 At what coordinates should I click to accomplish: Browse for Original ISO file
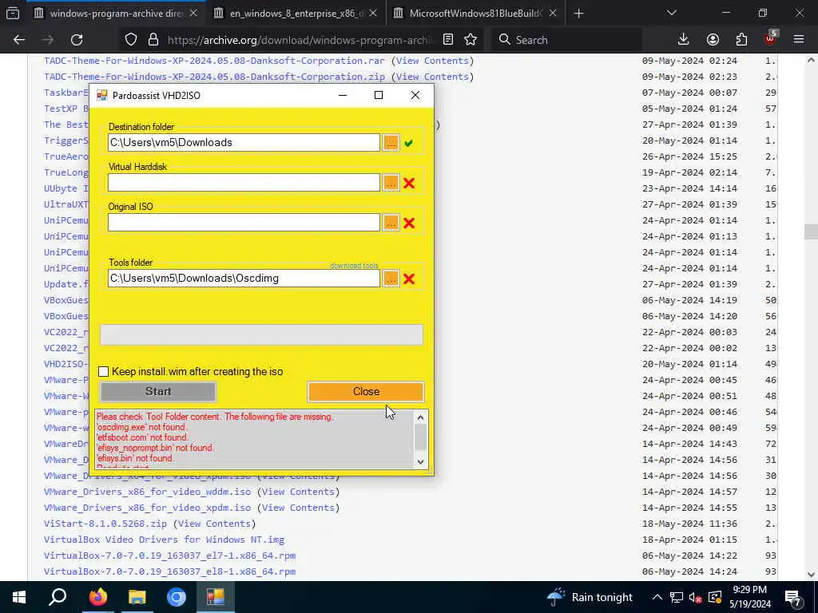391,223
